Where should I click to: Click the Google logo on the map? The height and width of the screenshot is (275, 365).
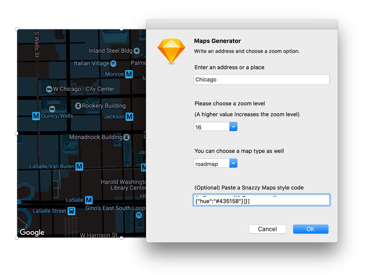(x=32, y=233)
